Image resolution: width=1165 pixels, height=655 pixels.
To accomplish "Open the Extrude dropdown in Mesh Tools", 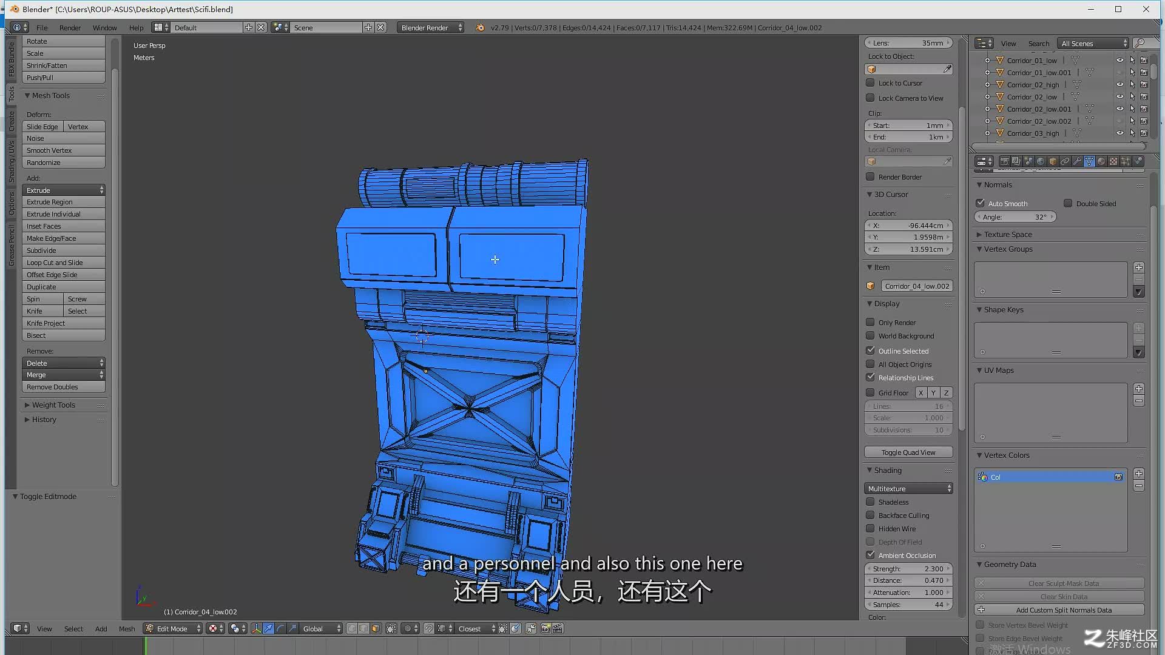I will click(64, 190).
